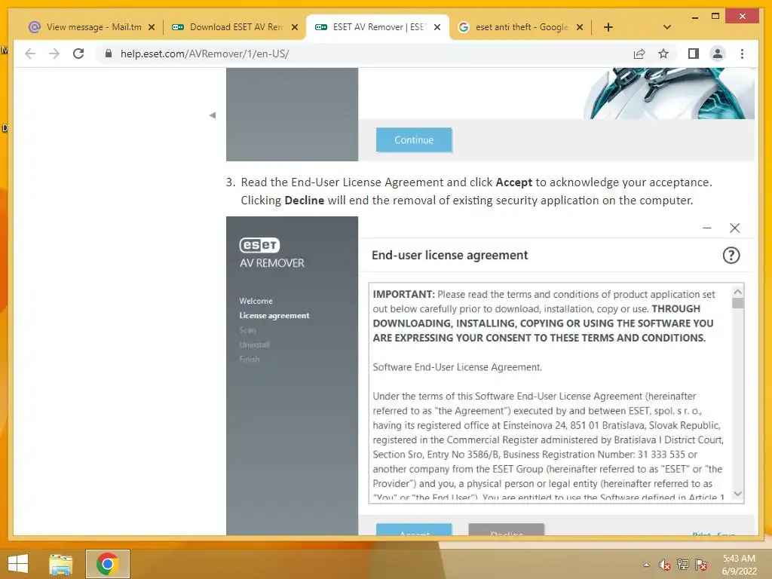Go forward to next page
772x579 pixels.
coord(54,54)
